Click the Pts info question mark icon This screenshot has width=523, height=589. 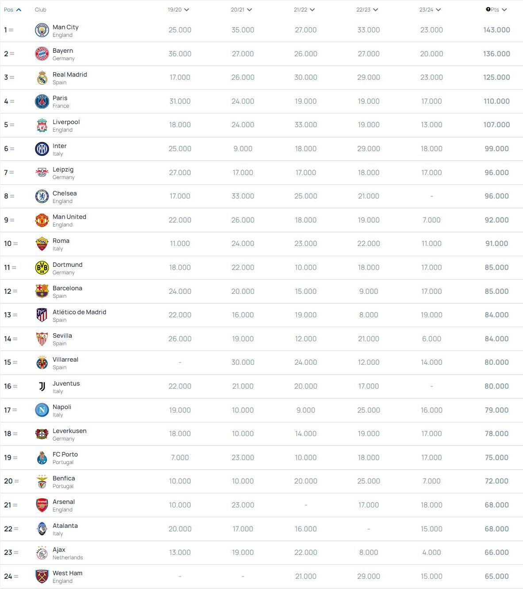point(488,9)
